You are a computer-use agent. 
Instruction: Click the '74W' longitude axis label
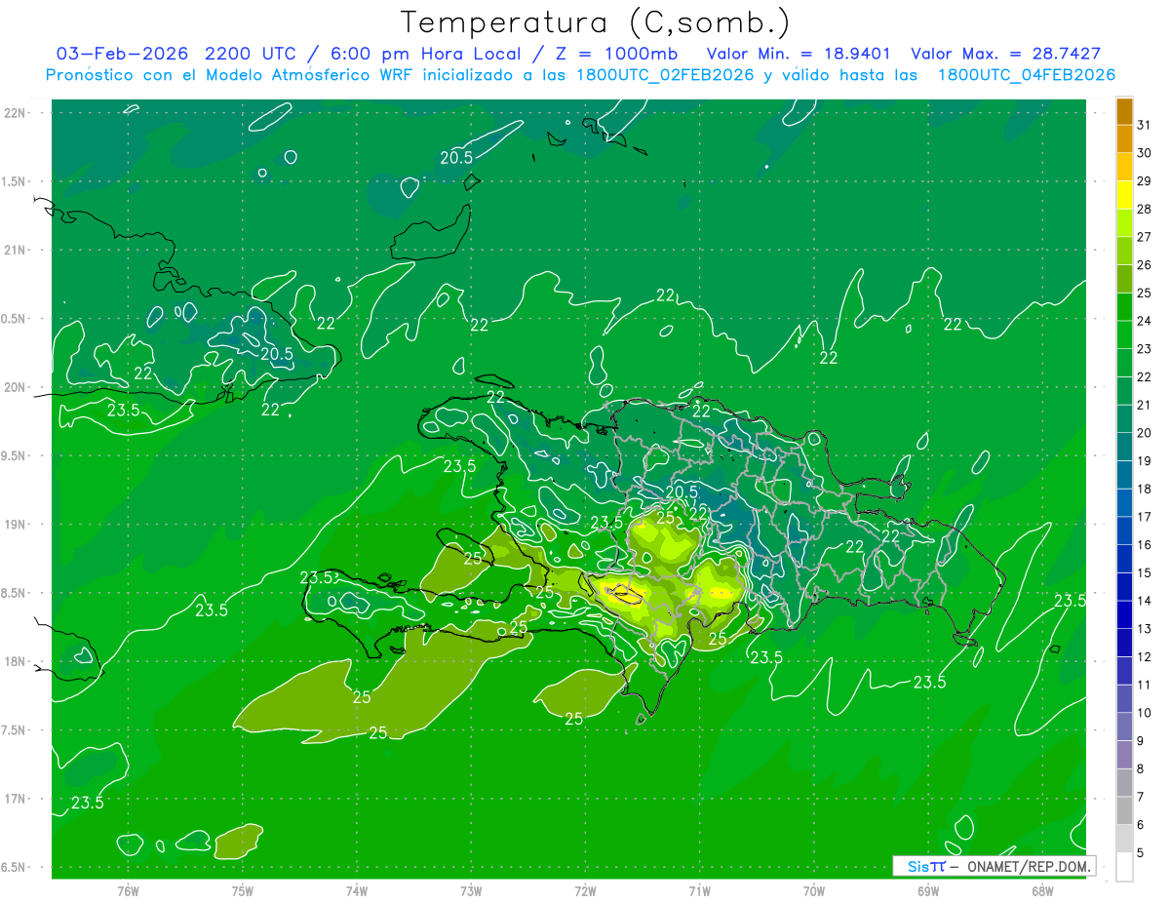click(357, 891)
